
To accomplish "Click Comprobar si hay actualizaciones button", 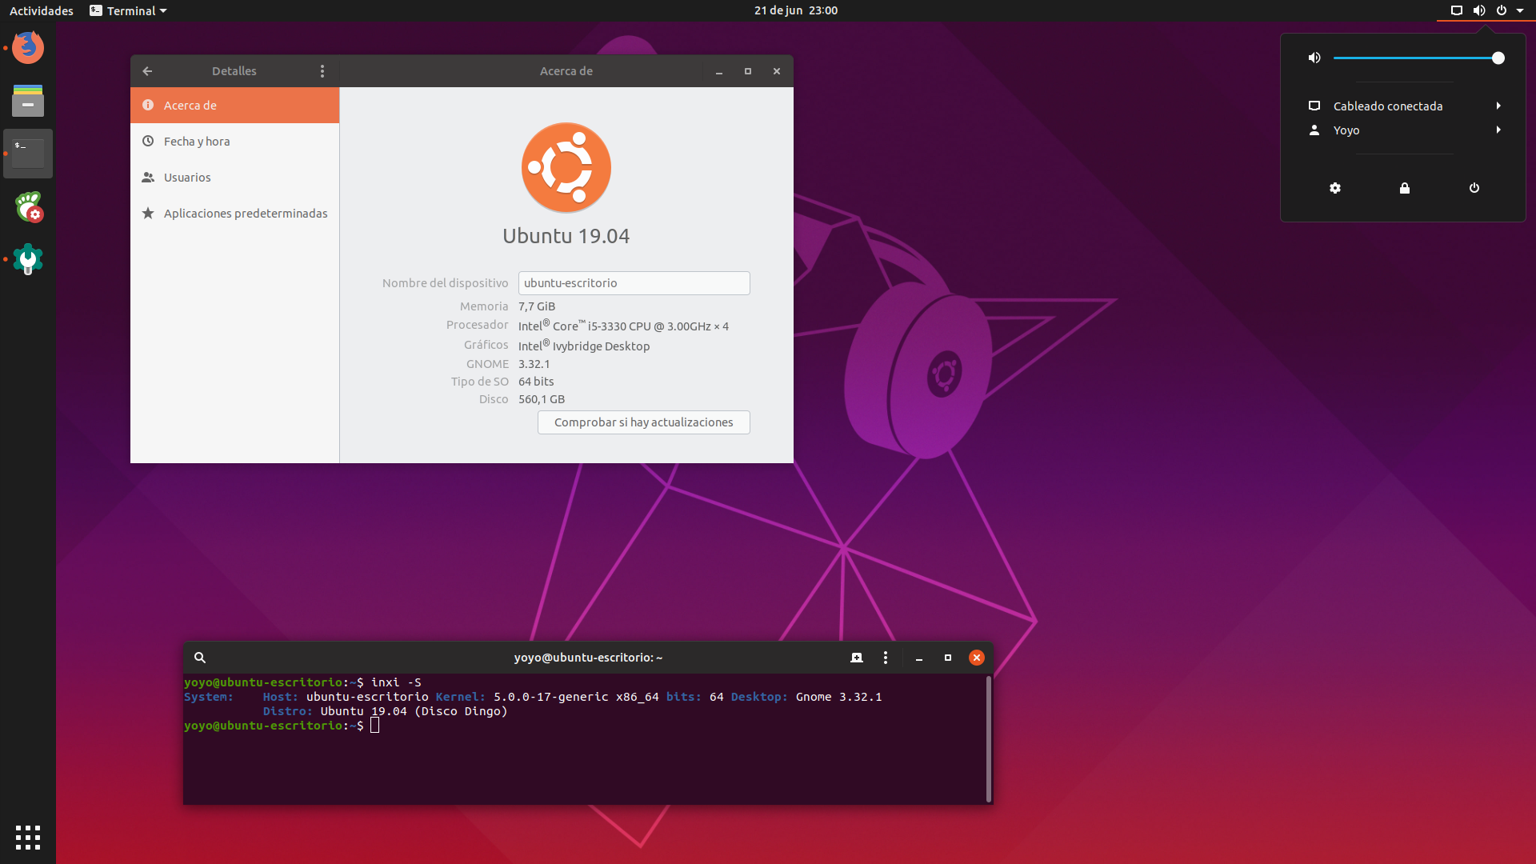I will 643,422.
